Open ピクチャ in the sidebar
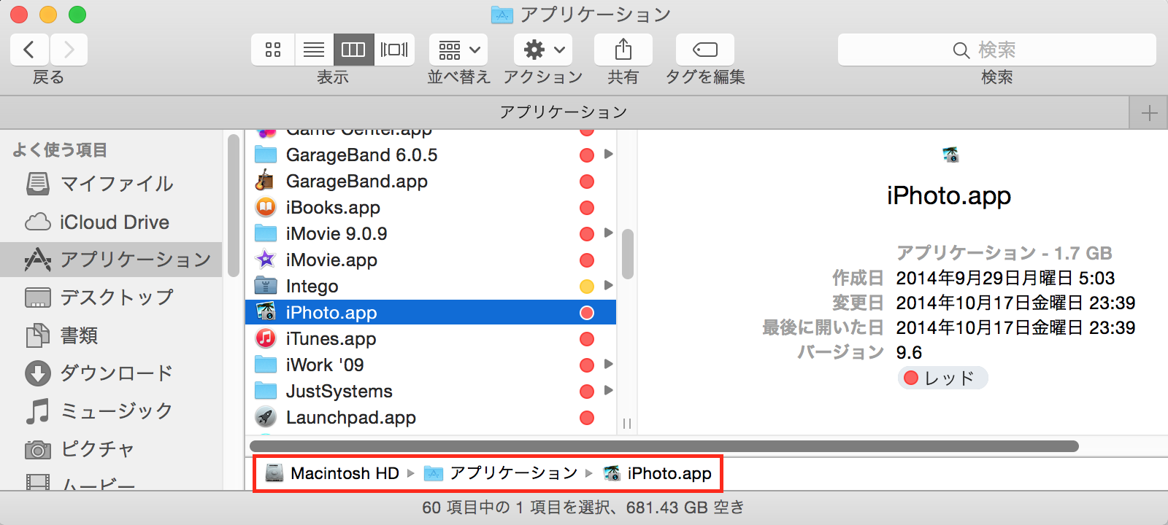The height and width of the screenshot is (525, 1168). 111,449
